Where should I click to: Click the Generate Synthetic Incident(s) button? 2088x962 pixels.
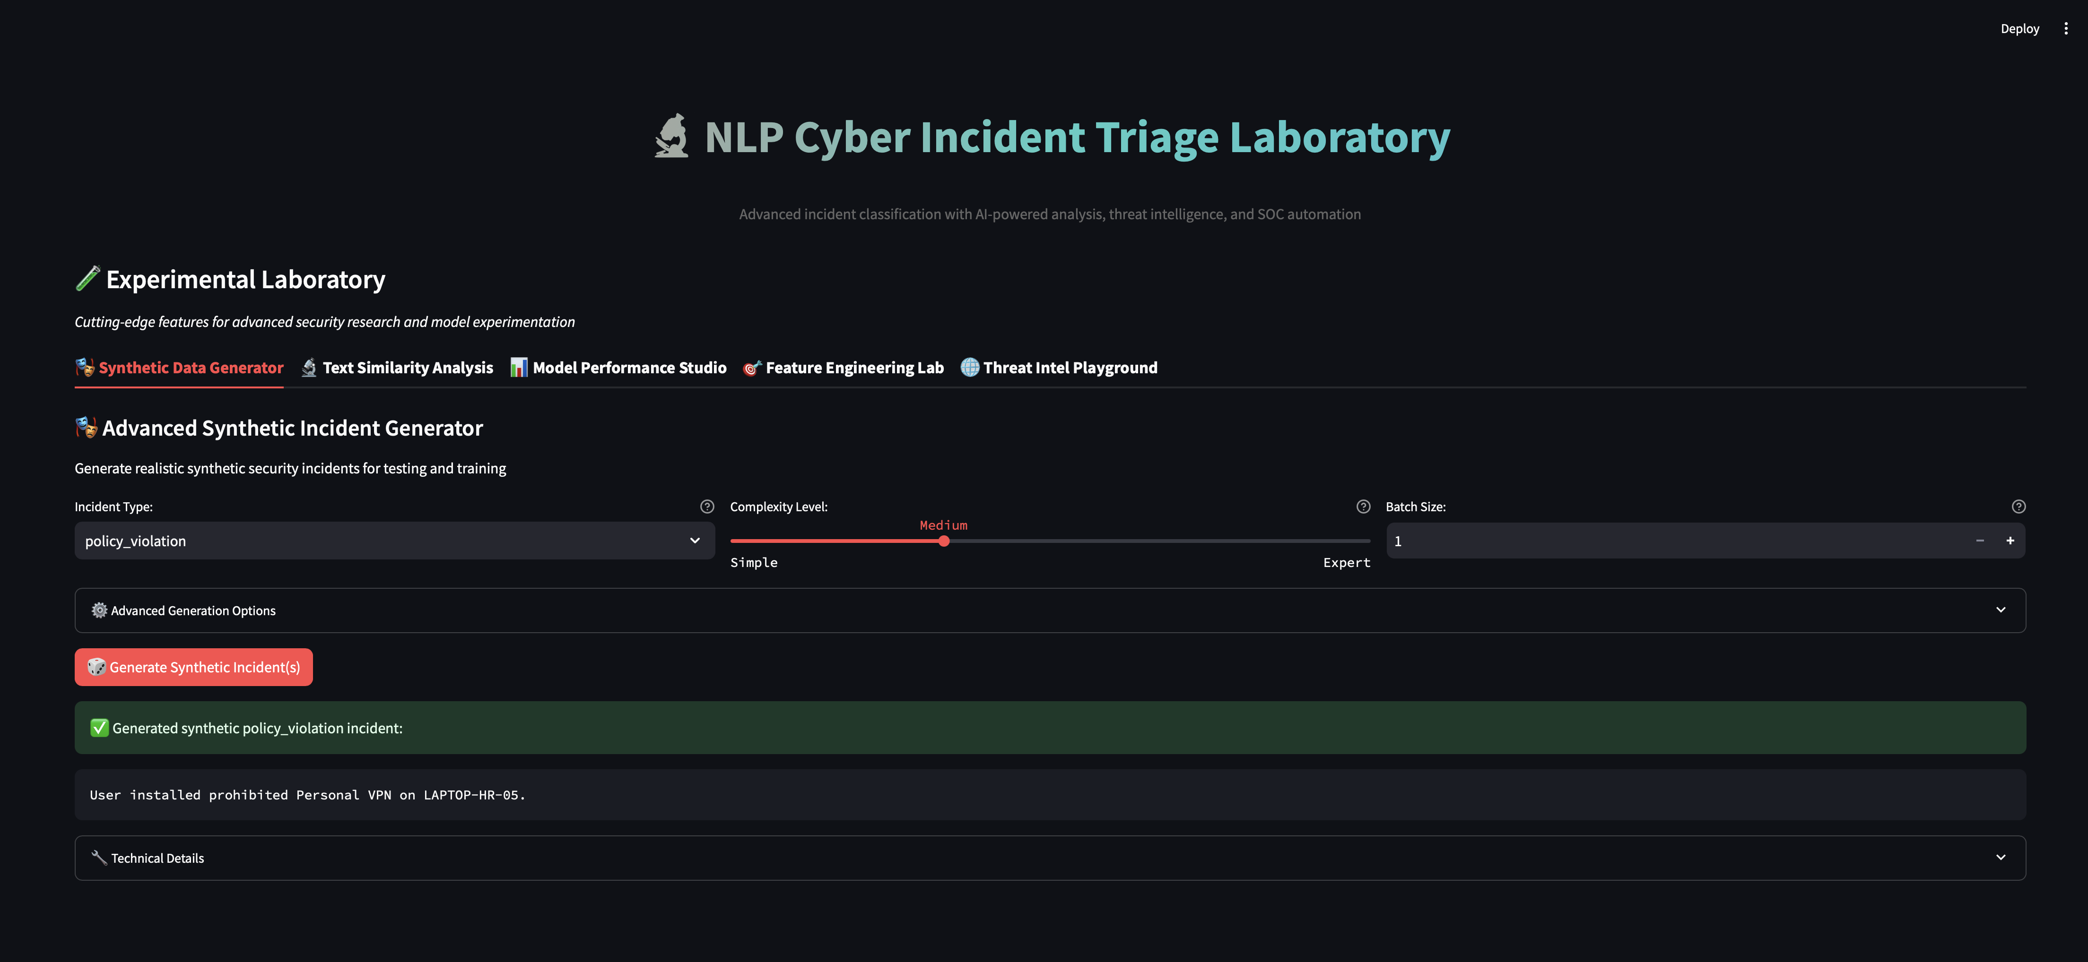(193, 666)
